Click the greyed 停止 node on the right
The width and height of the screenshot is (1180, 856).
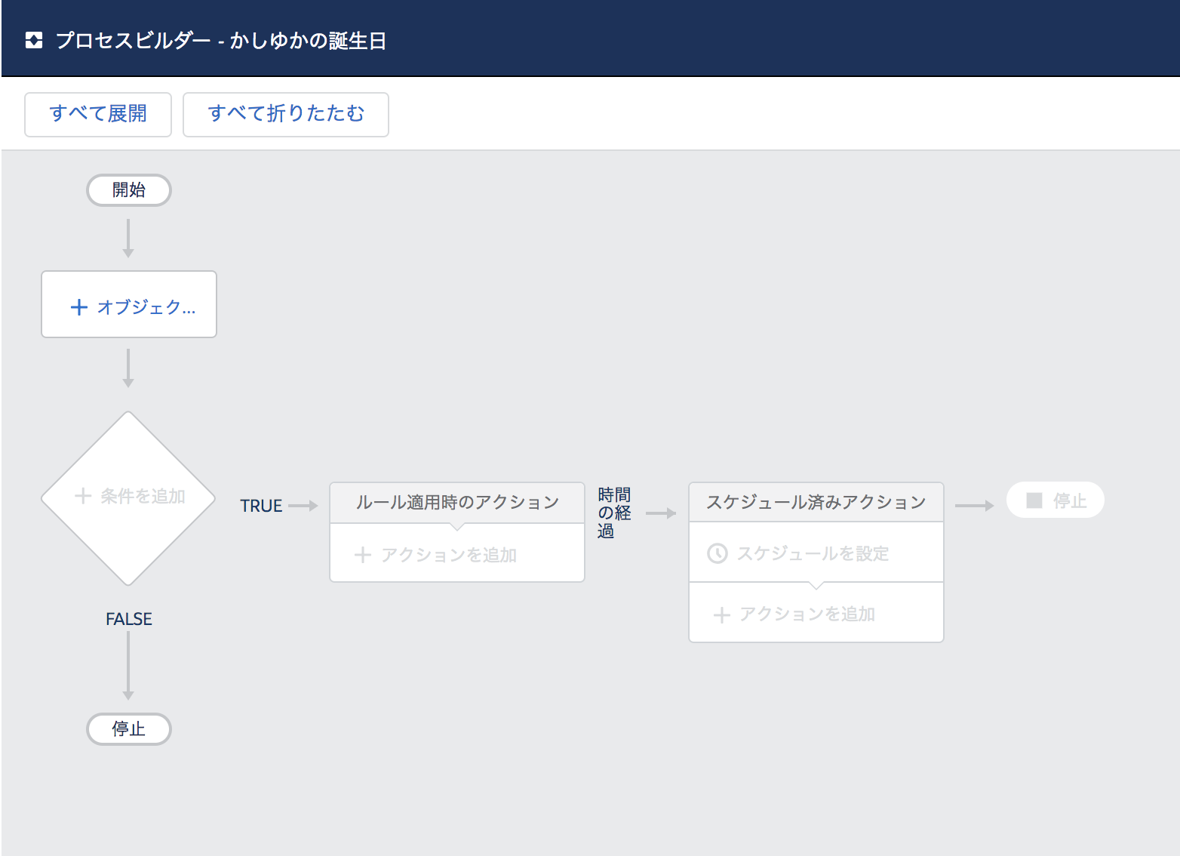(1056, 500)
